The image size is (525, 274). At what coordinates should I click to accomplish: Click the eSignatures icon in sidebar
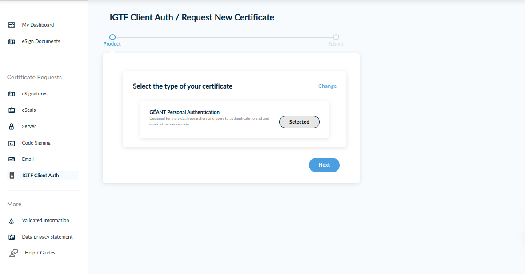click(x=12, y=94)
